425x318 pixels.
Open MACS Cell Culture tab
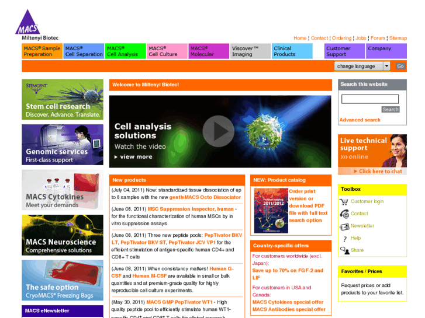167,51
